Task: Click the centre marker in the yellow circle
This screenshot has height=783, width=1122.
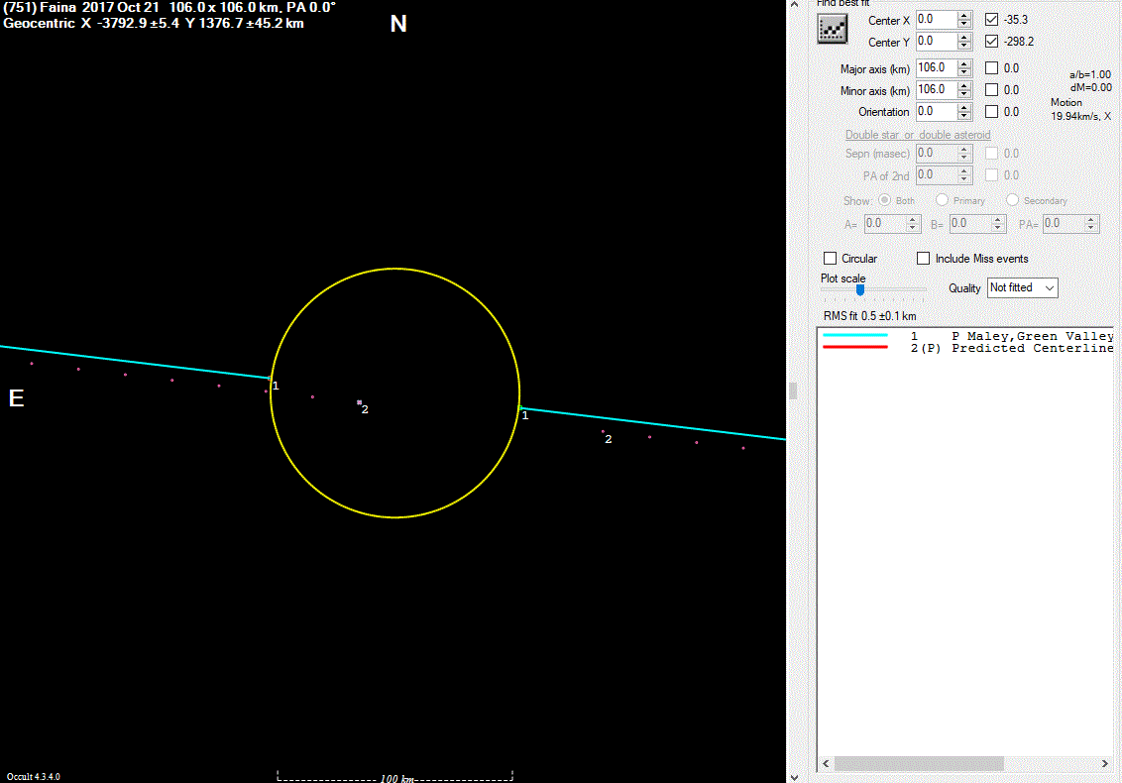Action: (359, 402)
